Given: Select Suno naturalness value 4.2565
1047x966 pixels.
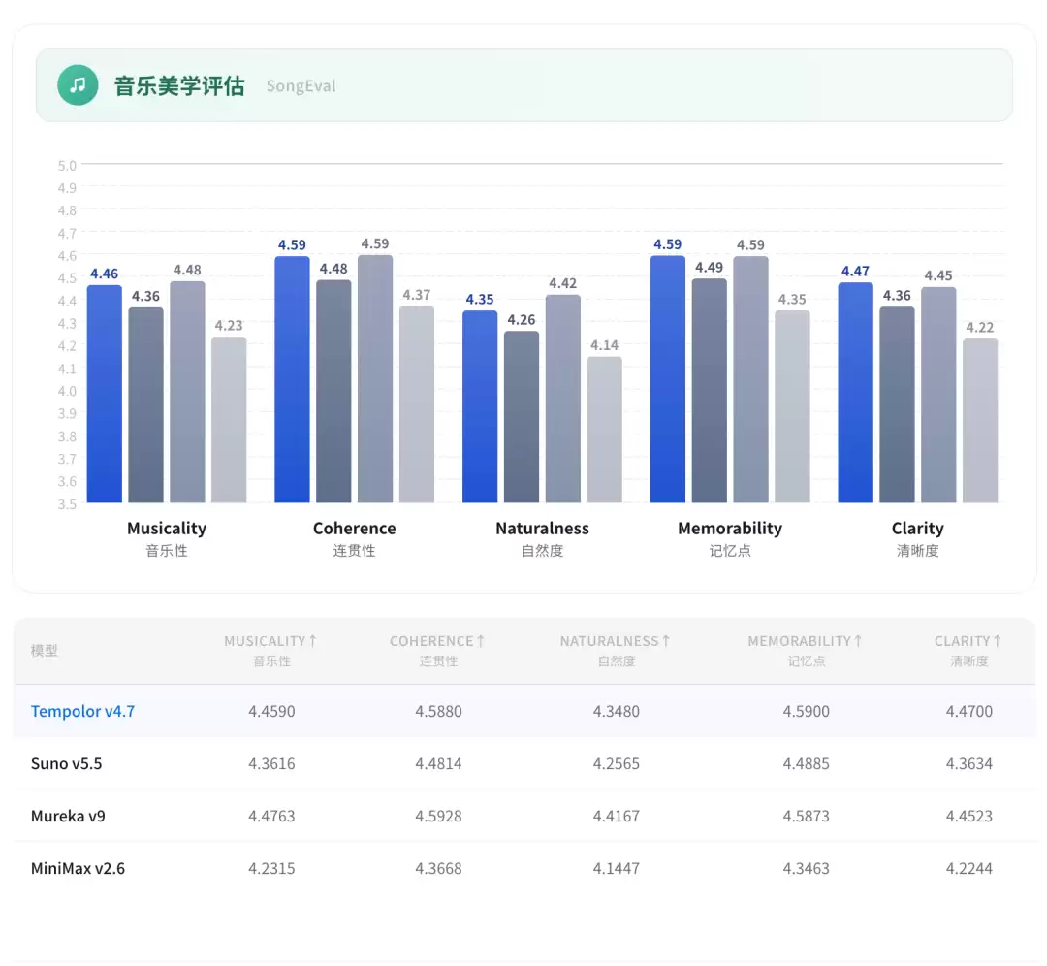Looking at the screenshot, I should click(617, 763).
